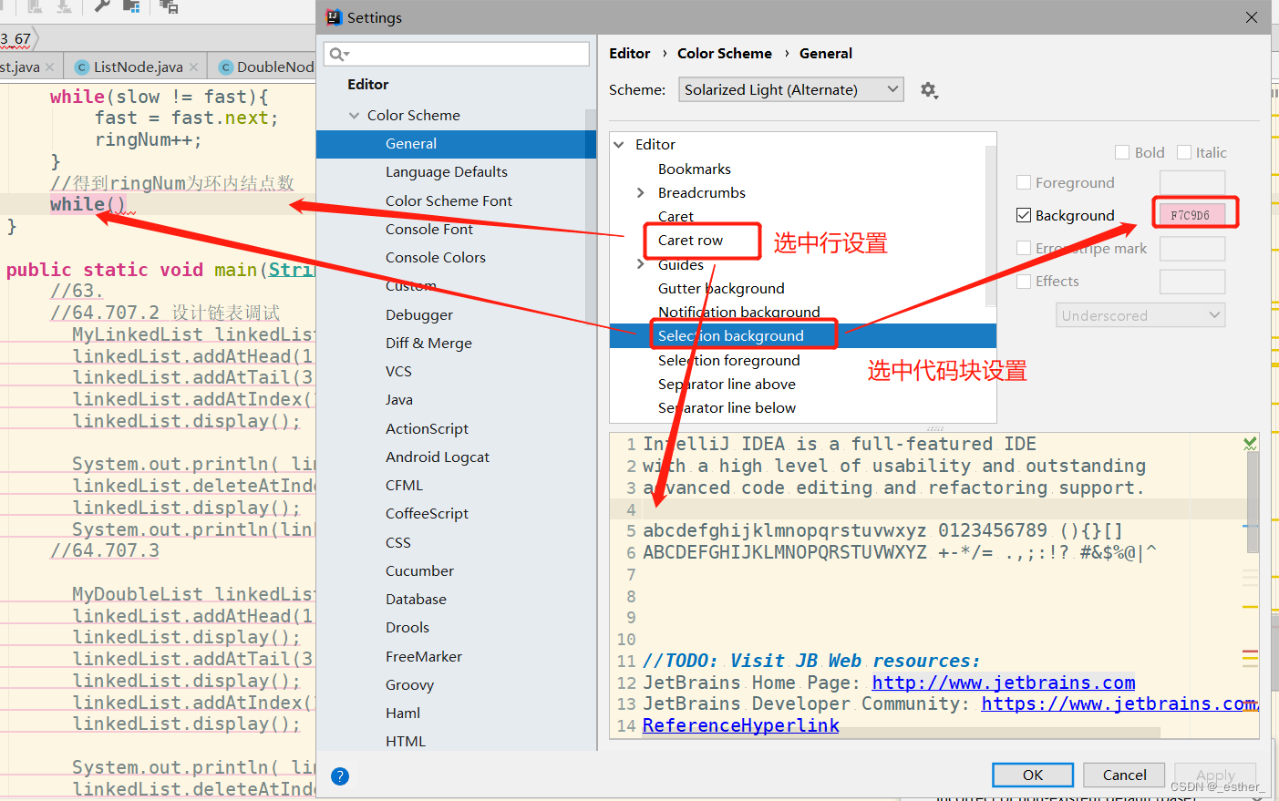The height and width of the screenshot is (801, 1279).
Task: Expand the Guides tree node
Action: pyautogui.click(x=640, y=265)
